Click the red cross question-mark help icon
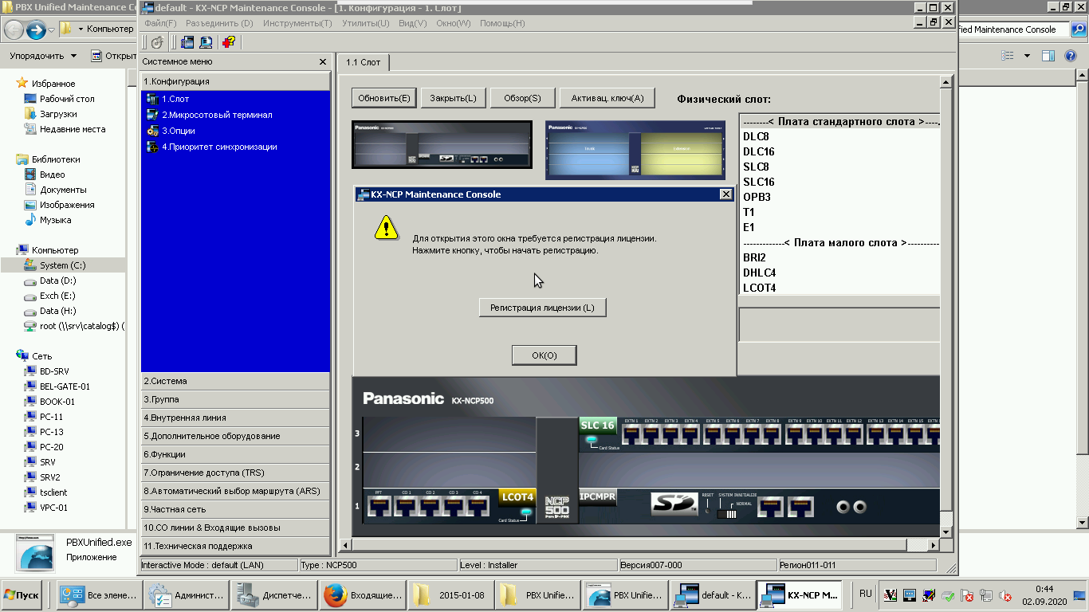 click(x=230, y=42)
